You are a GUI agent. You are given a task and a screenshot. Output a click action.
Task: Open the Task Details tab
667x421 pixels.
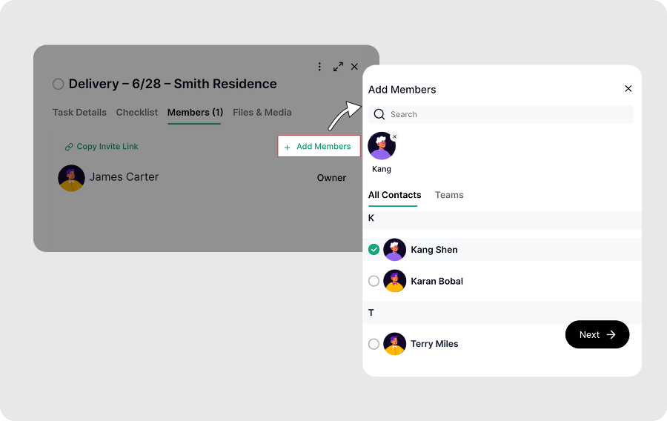pos(79,113)
